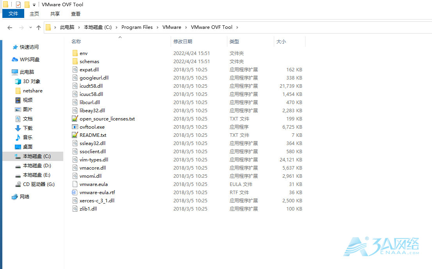Select the googleurl.dll file icon
Screen dimensions: 432x269
pos(75,78)
